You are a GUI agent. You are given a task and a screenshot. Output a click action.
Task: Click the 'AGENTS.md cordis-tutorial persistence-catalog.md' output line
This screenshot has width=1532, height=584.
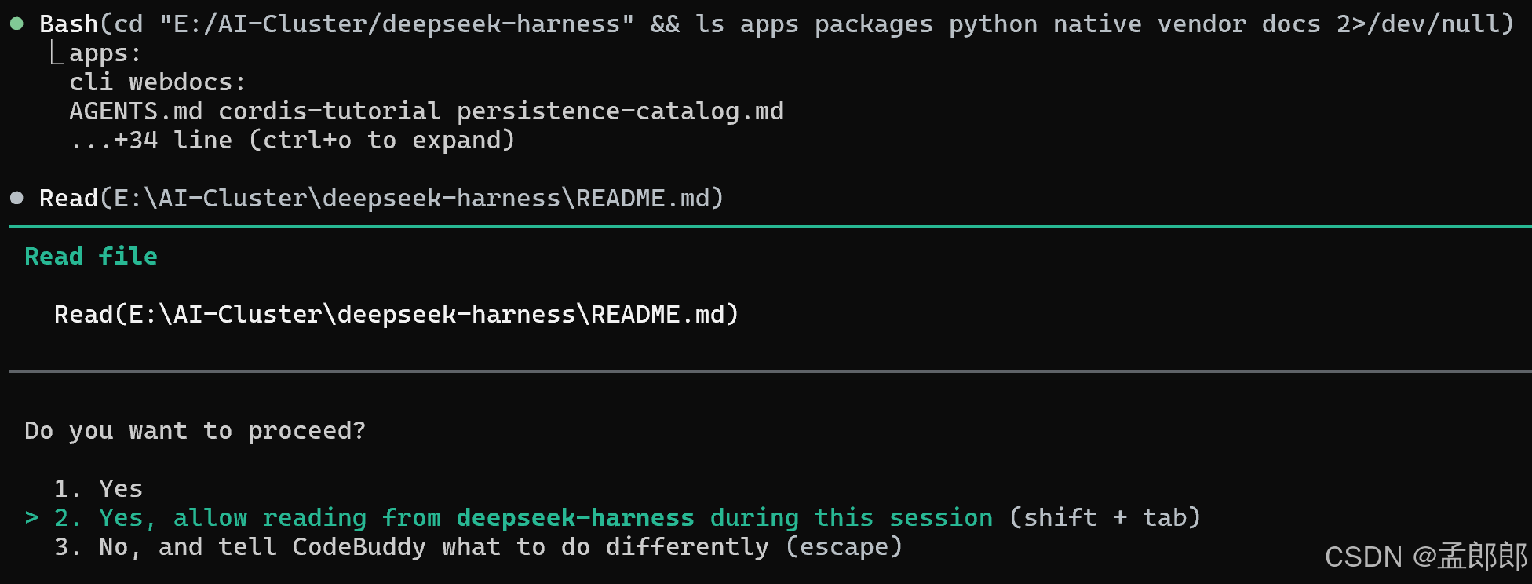[426, 111]
